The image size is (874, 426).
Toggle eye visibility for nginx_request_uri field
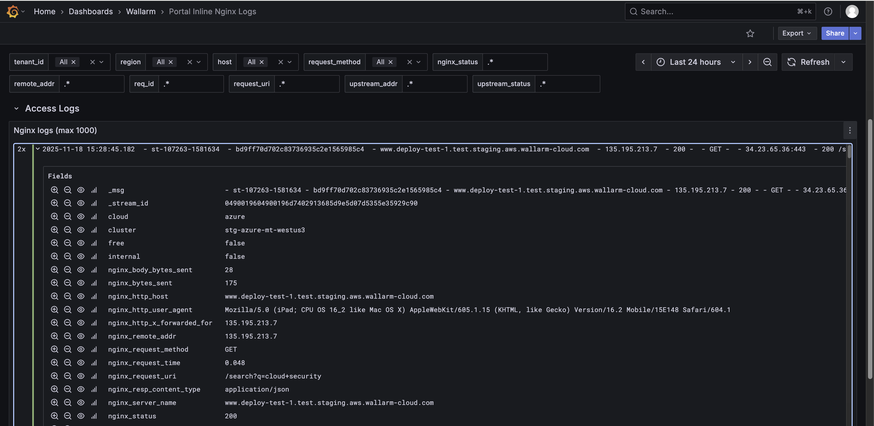(x=81, y=376)
